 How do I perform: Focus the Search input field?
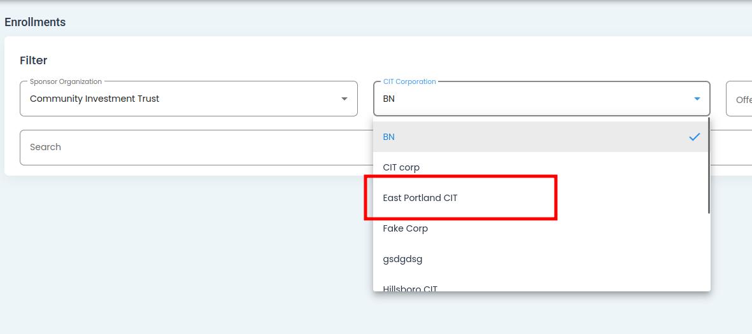click(x=191, y=147)
